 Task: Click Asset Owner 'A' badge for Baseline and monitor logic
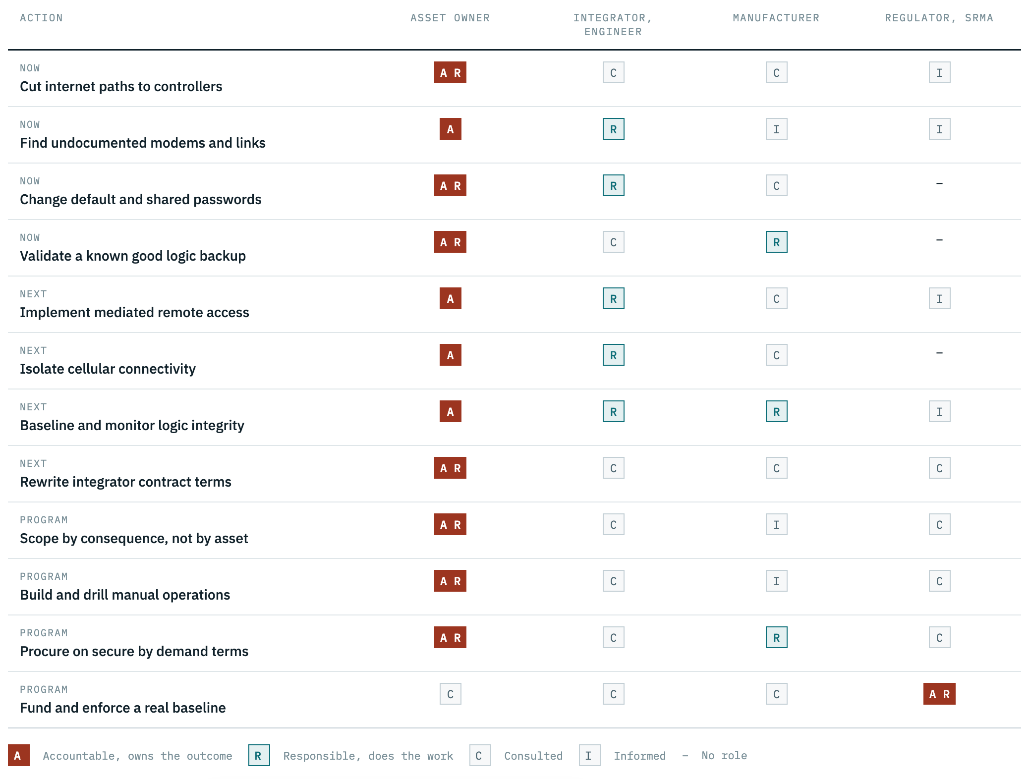click(x=450, y=411)
